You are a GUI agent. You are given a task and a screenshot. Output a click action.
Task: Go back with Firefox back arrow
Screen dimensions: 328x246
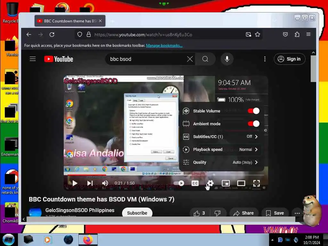coord(29,35)
